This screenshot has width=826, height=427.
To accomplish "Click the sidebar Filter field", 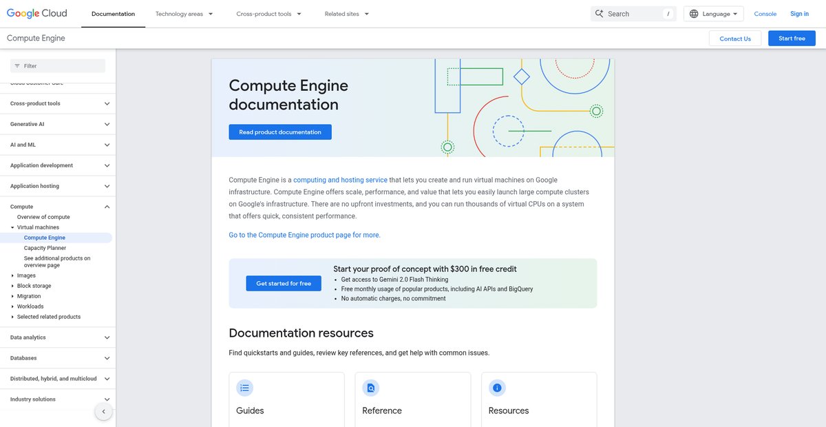I will [58, 66].
